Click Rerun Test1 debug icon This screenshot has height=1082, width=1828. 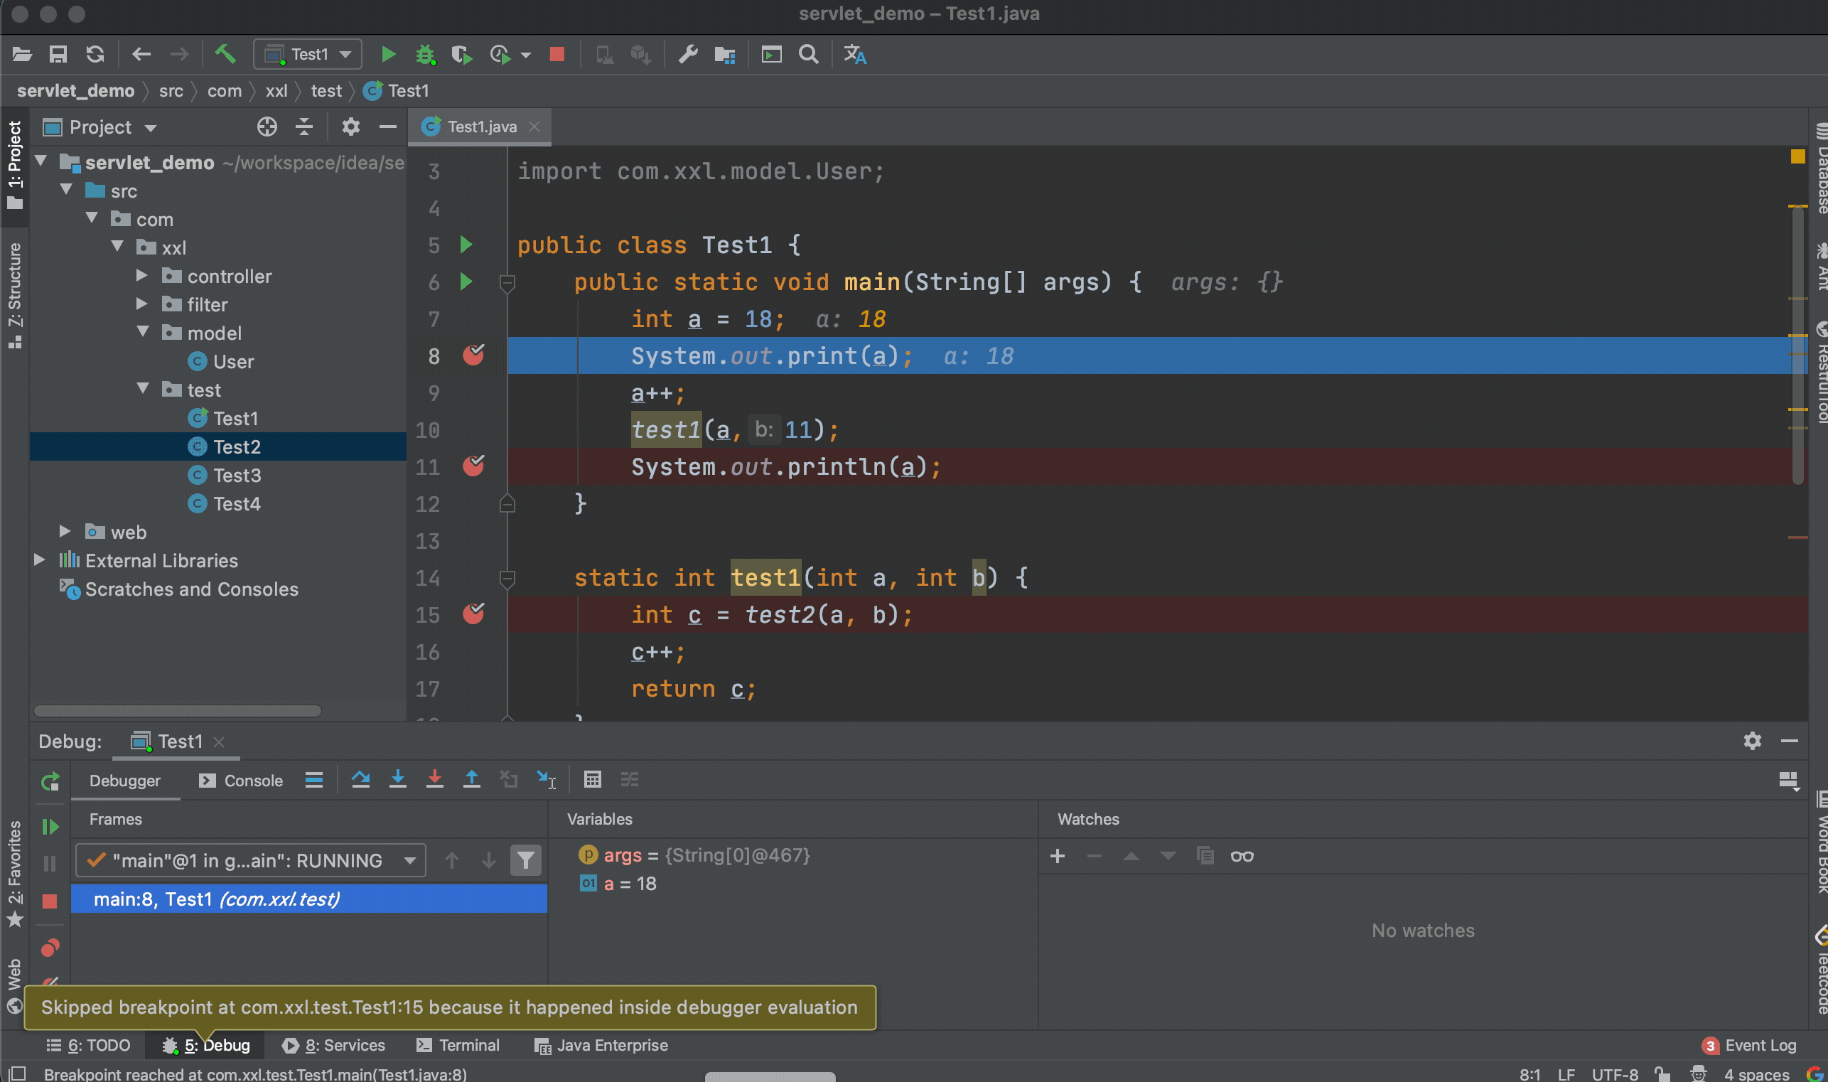coord(50,782)
